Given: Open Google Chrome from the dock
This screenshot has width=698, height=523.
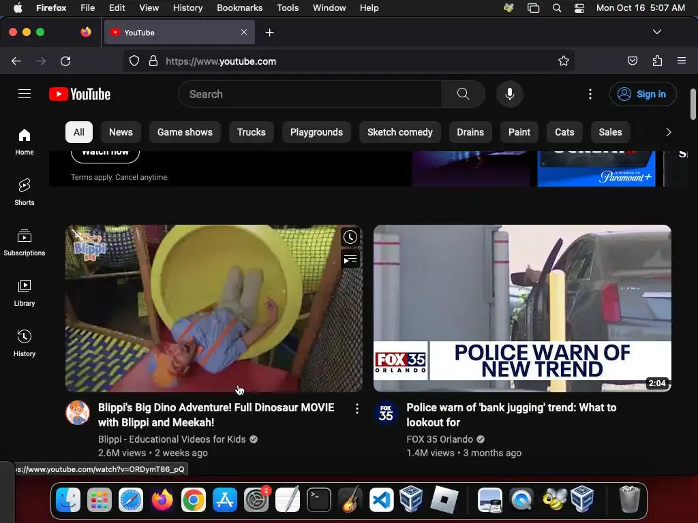Looking at the screenshot, I should (193, 500).
